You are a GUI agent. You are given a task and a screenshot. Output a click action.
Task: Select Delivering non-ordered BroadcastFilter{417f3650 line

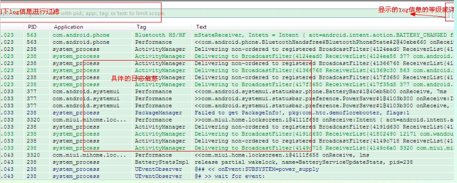click(324, 77)
